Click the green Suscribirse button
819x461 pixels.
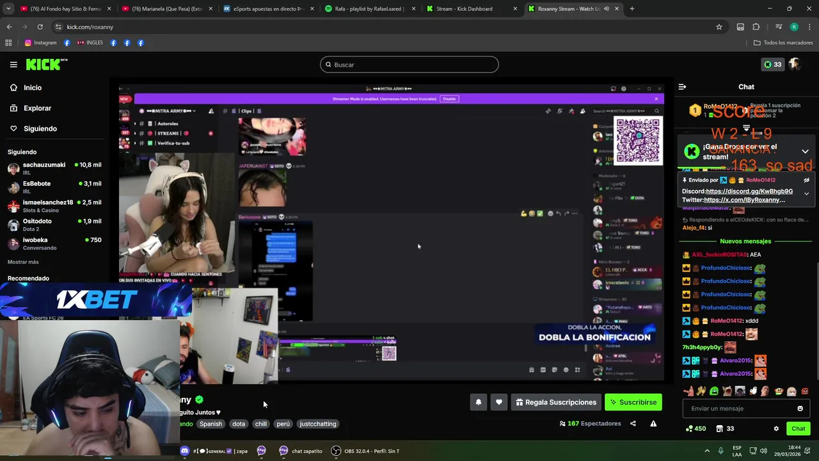coord(633,402)
